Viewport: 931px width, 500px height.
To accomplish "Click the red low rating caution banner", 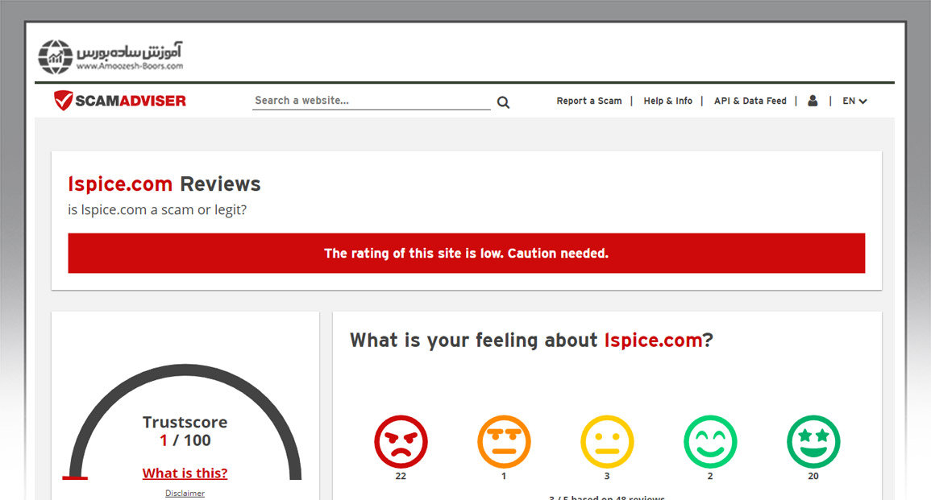I will (466, 254).
